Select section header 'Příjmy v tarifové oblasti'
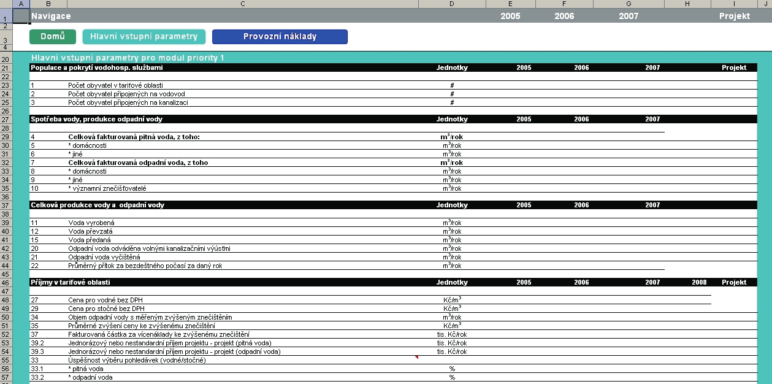Viewport: 772px width, 384px height. [x=71, y=283]
